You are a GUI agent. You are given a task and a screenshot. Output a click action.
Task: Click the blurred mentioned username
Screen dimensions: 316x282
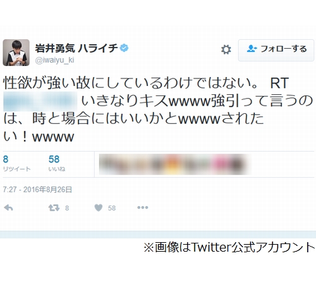pyautogui.click(x=40, y=101)
